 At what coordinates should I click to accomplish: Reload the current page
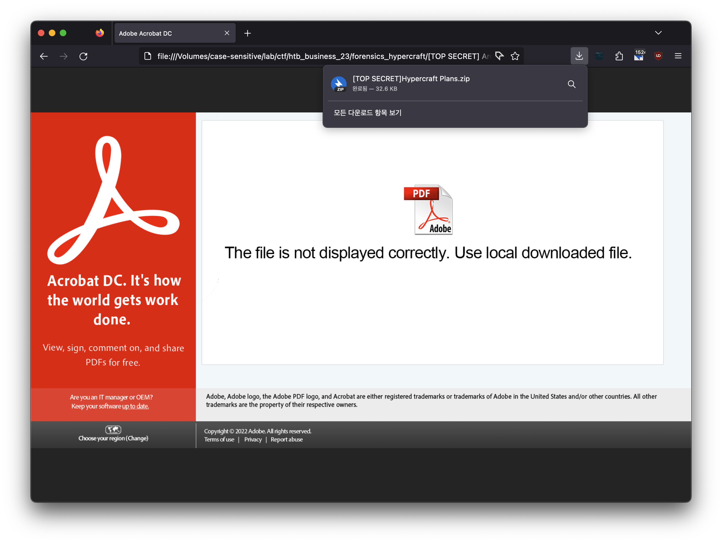coord(84,56)
